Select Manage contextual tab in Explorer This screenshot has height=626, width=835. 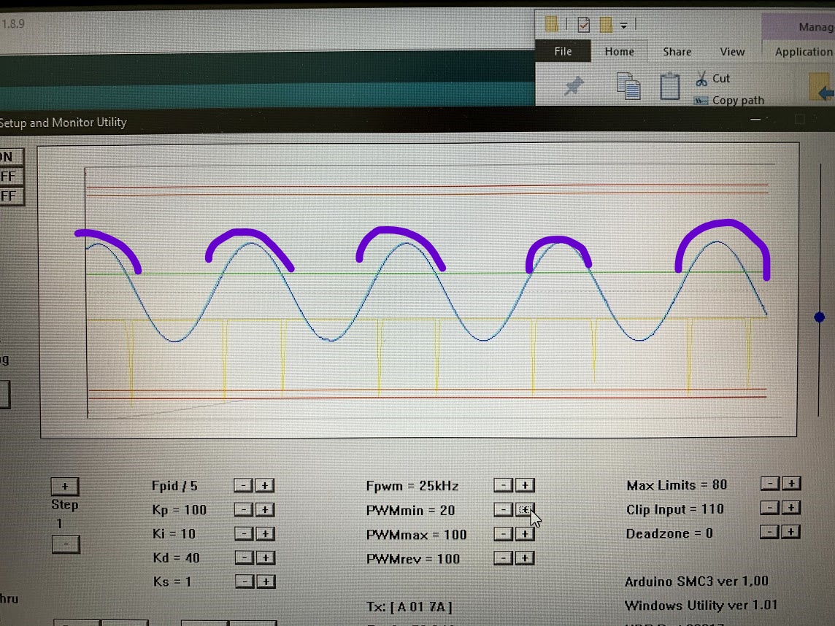[x=799, y=26]
